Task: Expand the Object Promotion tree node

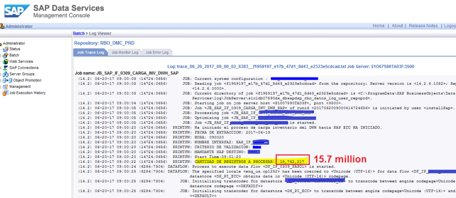Action: tap(1, 80)
